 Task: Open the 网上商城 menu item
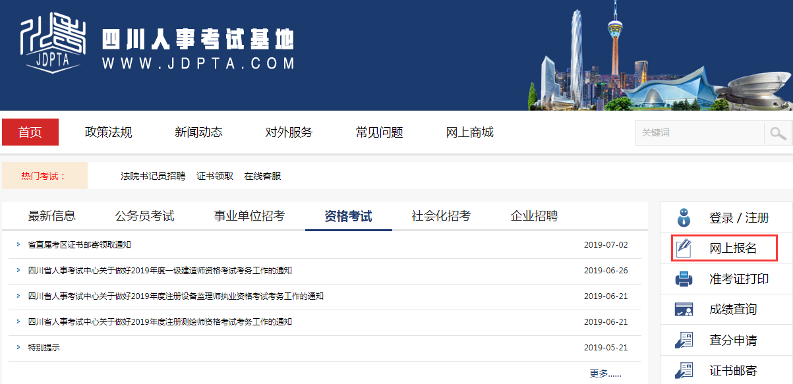pos(469,132)
